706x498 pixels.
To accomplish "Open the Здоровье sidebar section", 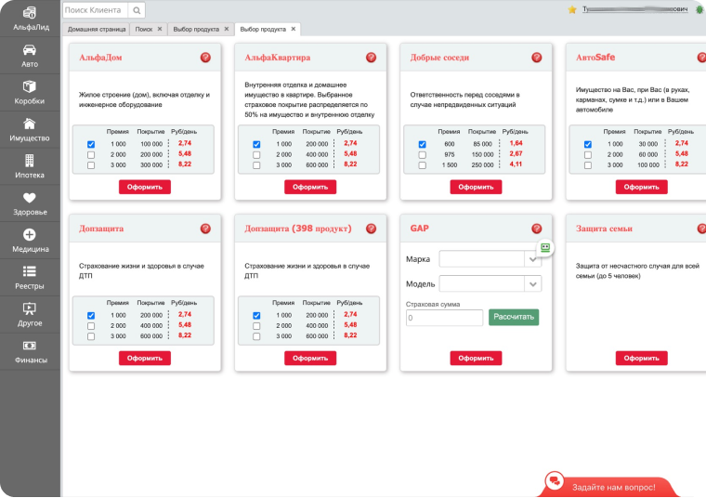I will pyautogui.click(x=30, y=204).
